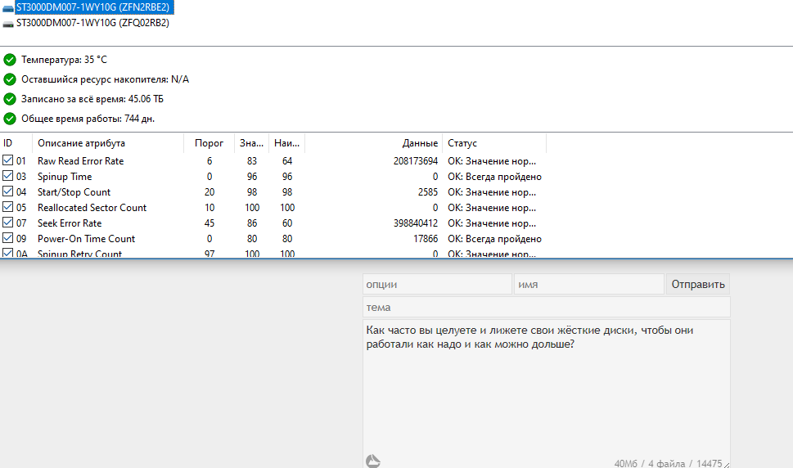The width and height of the screenshot is (793, 468).
Task: Uncheck attribute 01 Raw Read Error Rate
Action: click(x=7, y=160)
